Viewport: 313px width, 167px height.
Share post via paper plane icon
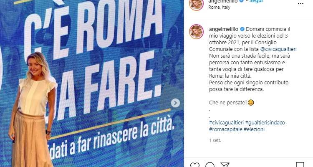[x=225, y=165]
